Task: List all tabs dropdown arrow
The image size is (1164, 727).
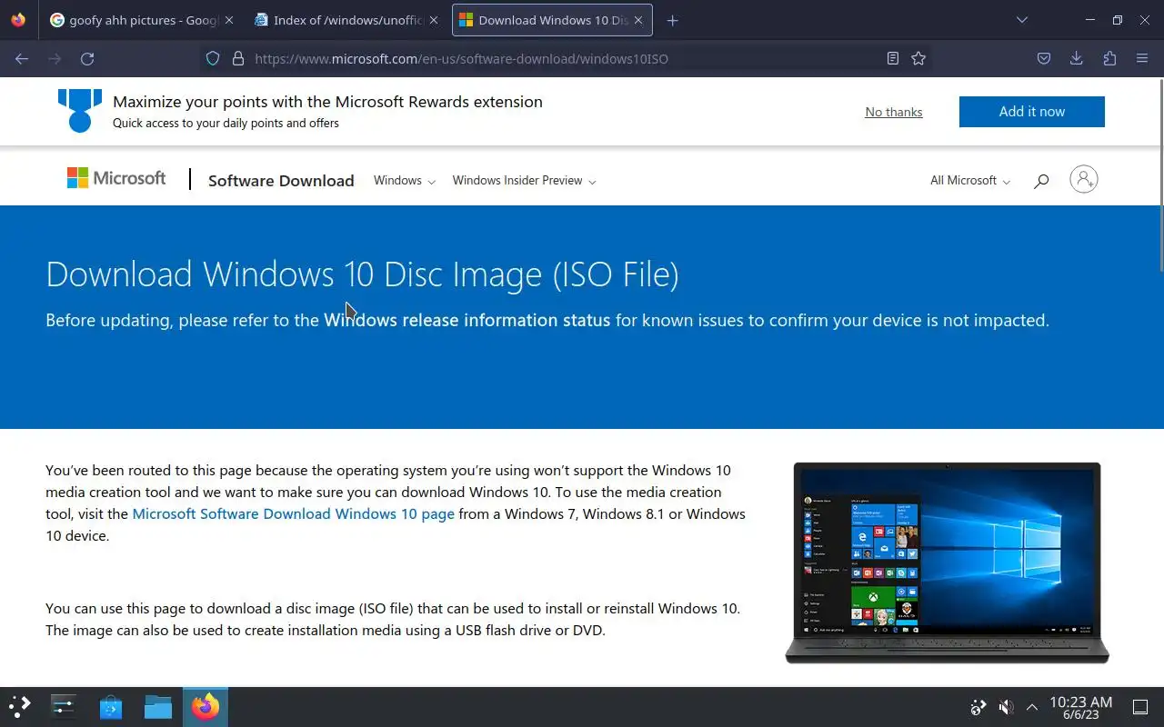Action: [x=1022, y=20]
